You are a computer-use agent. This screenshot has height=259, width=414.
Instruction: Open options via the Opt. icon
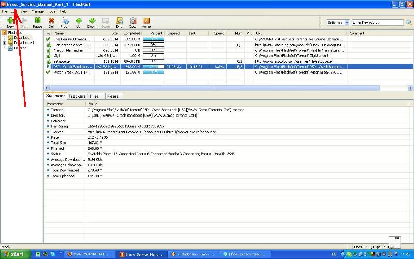[x=132, y=22]
